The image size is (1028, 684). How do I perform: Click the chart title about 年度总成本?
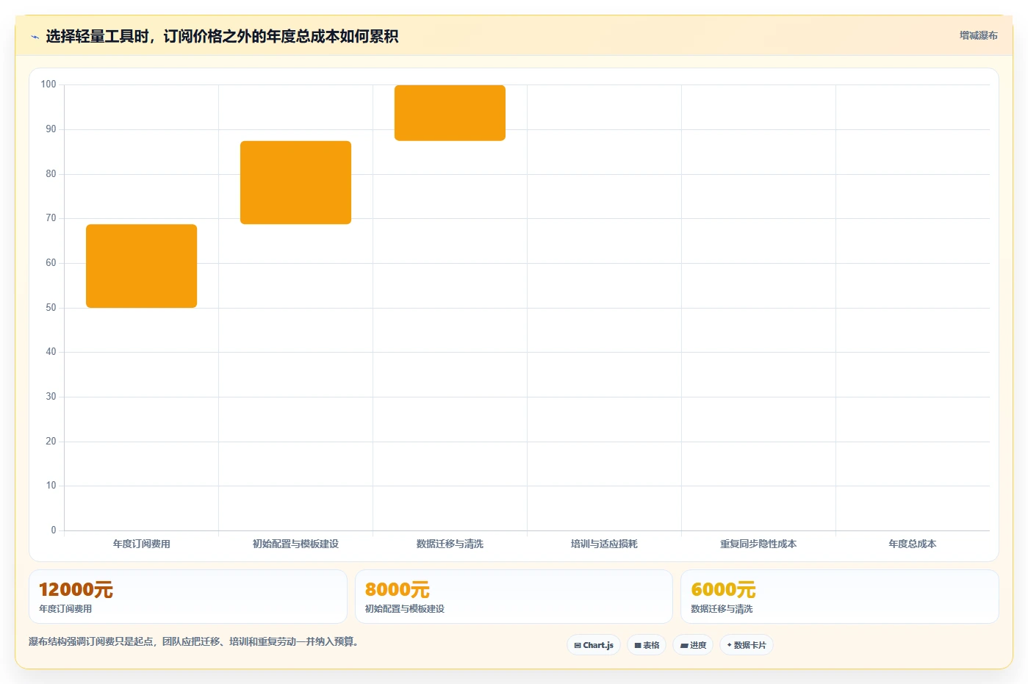coord(222,37)
